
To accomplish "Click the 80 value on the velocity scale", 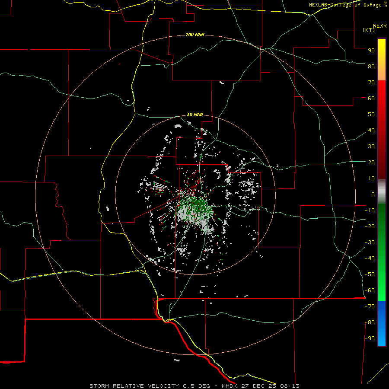I will [371, 66].
